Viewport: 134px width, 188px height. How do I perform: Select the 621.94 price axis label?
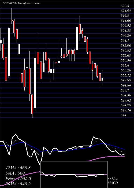coord(126,11)
